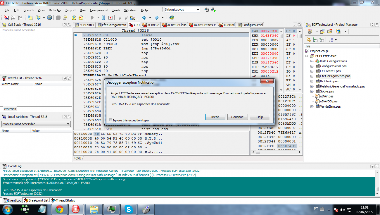Click the EBX register value 016BF36C
Screen dimensions: 380x215
click(x=269, y=36)
